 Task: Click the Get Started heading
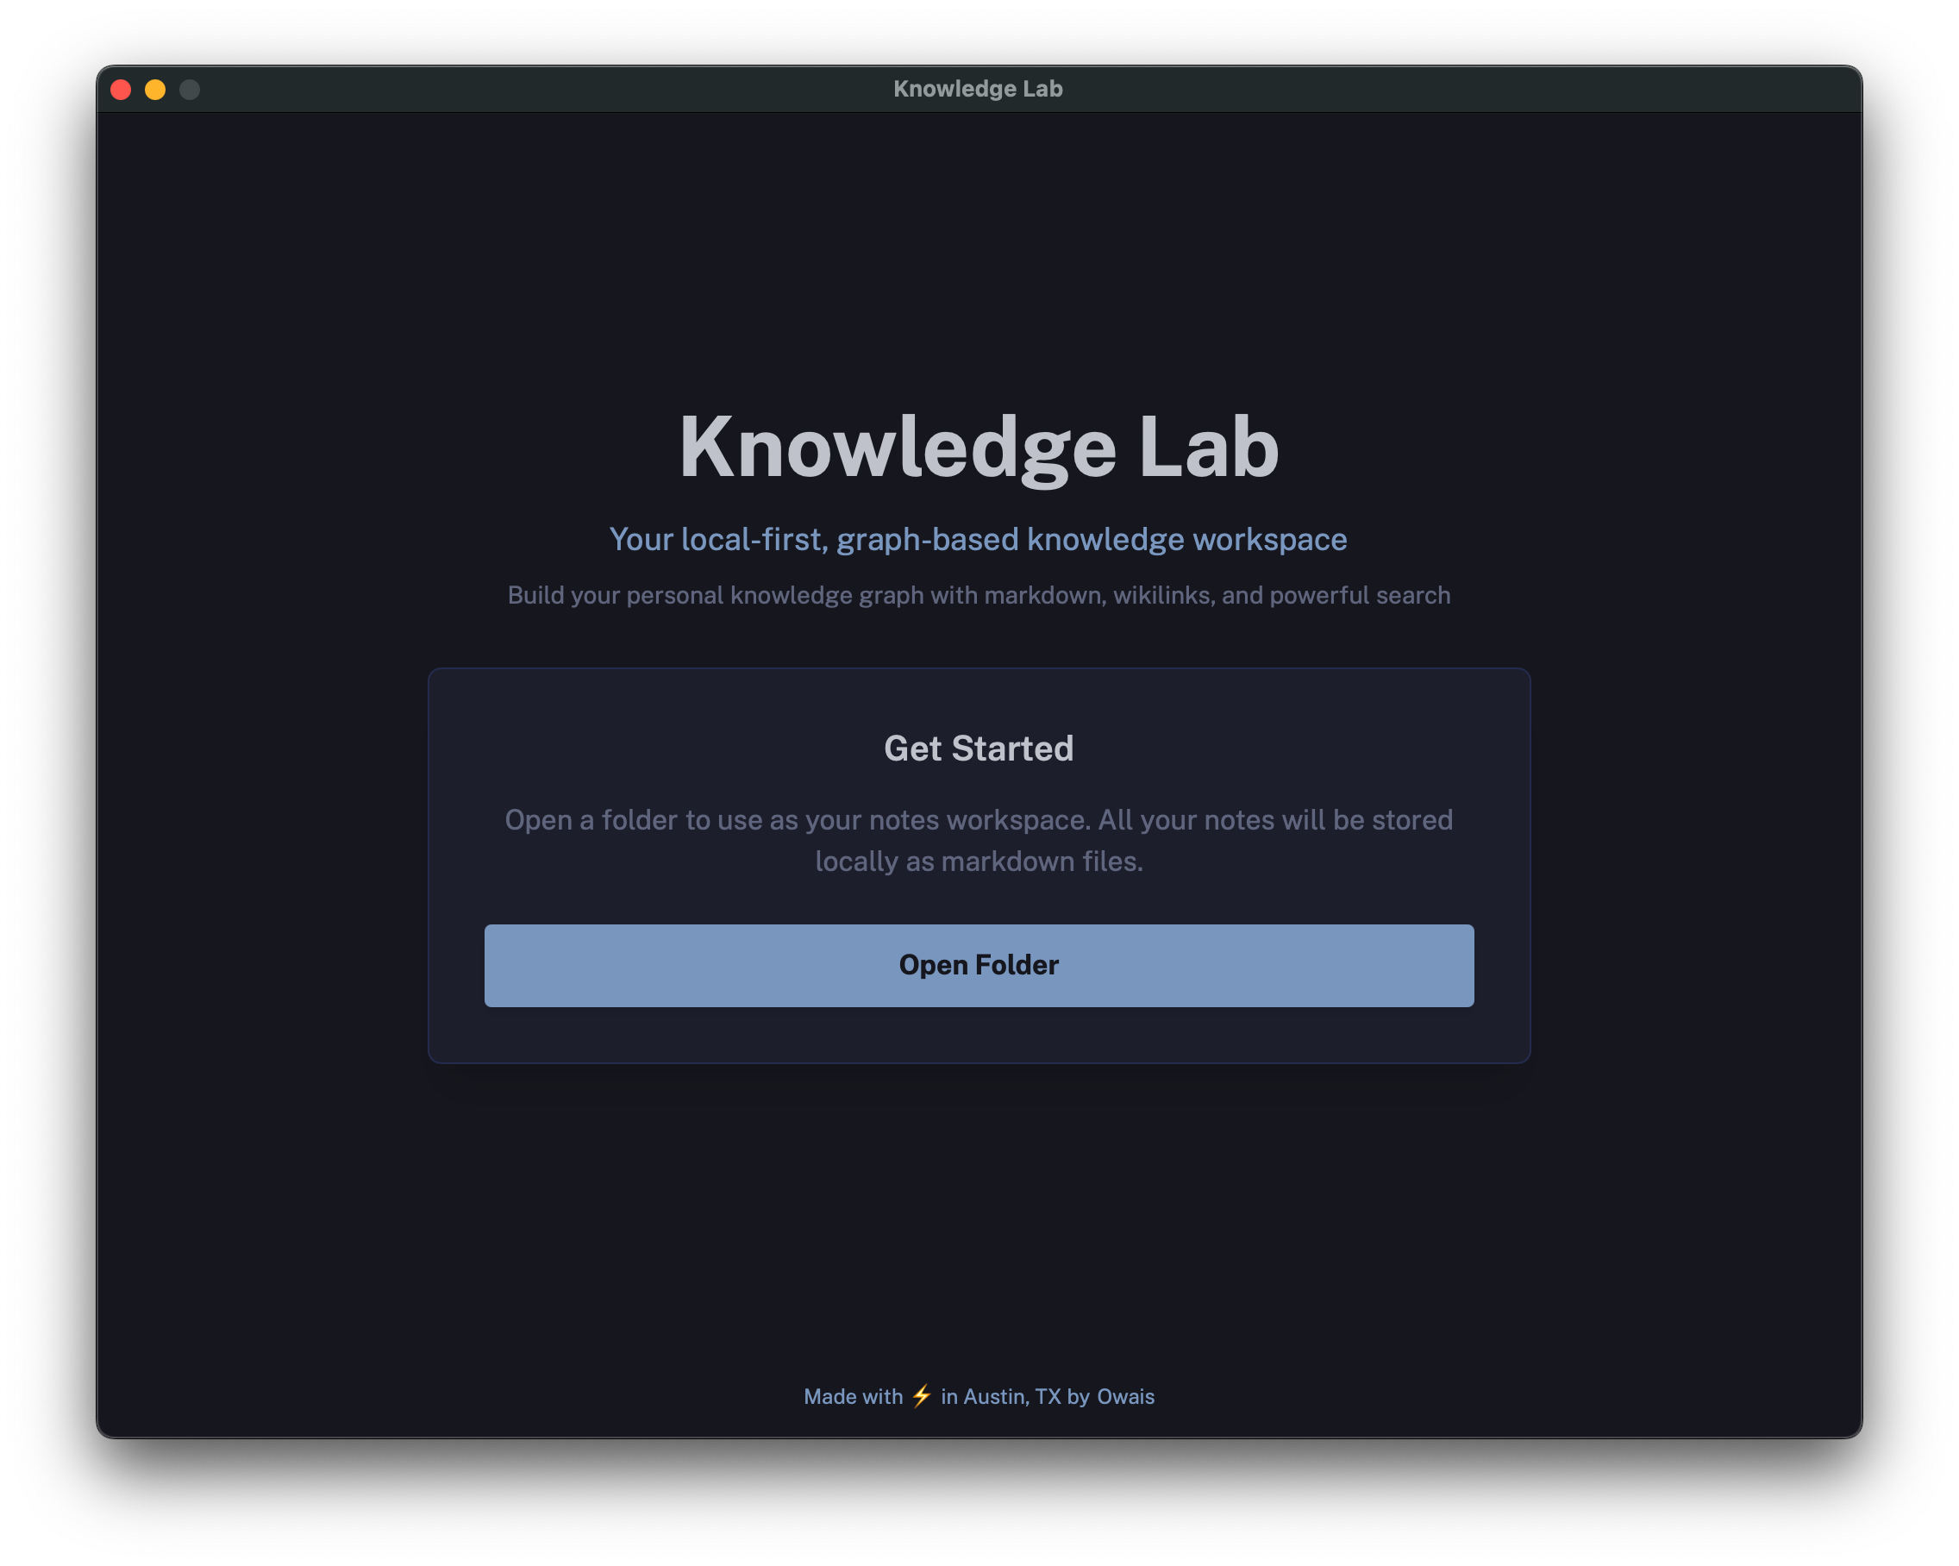(979, 748)
